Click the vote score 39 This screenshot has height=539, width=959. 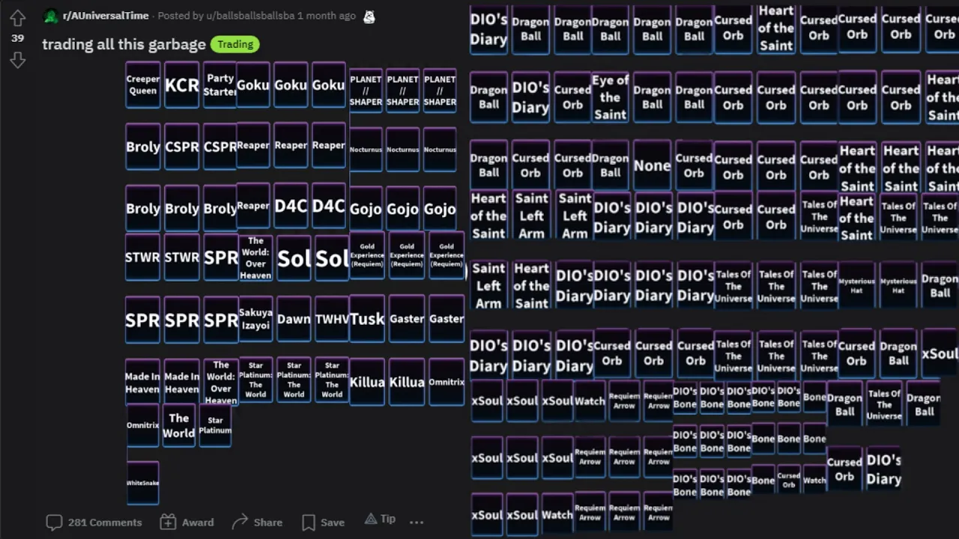coord(17,37)
